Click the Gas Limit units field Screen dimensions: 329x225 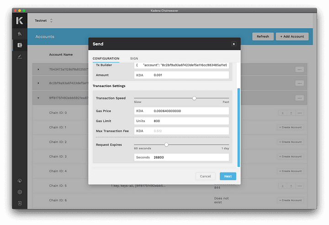181,121
